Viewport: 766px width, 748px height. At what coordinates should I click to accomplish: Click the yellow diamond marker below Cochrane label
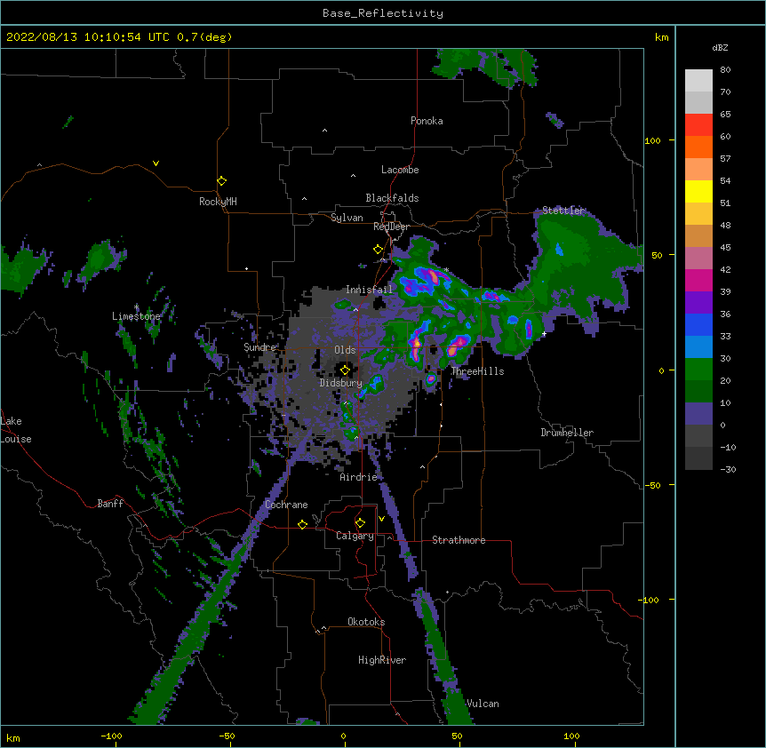pos(302,524)
